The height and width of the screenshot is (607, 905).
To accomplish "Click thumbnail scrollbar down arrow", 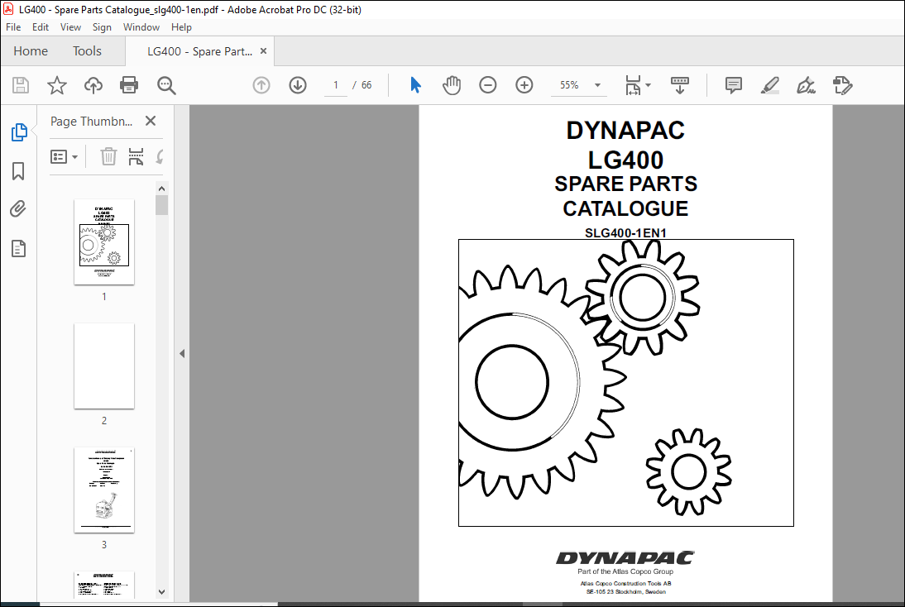I will pos(161,592).
